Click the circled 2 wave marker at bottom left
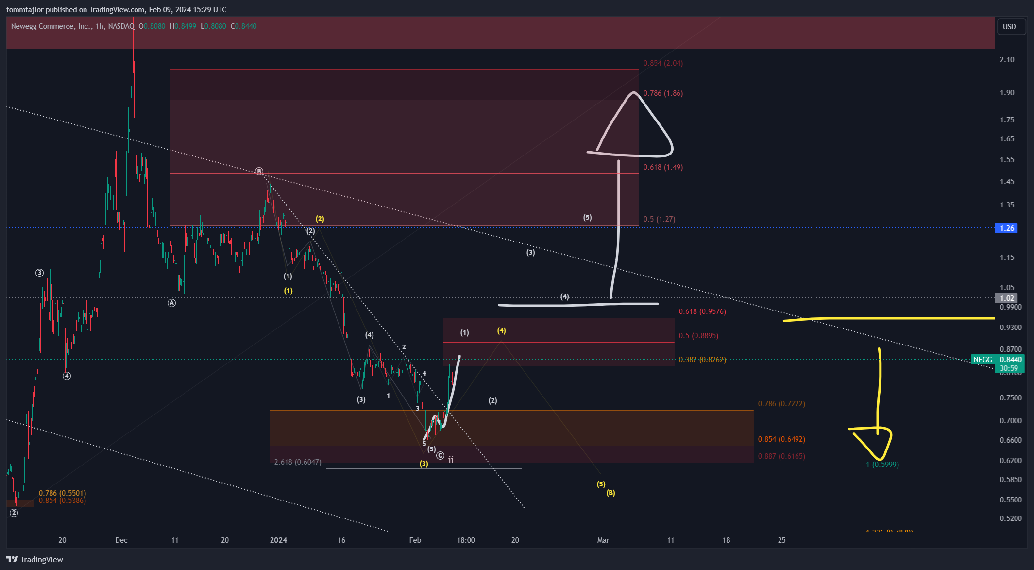This screenshot has height=570, width=1034. coord(14,513)
